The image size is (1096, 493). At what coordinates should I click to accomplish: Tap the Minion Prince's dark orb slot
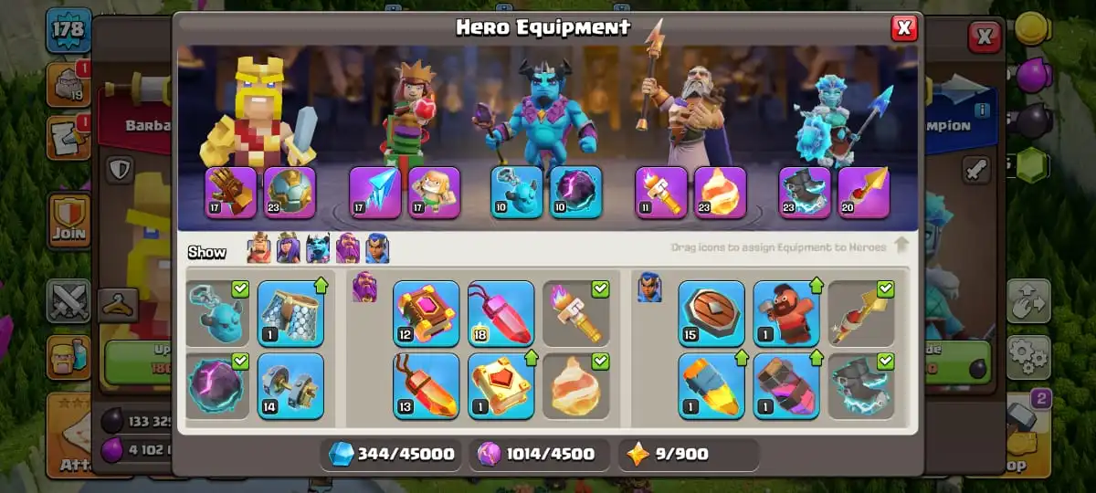tap(575, 192)
